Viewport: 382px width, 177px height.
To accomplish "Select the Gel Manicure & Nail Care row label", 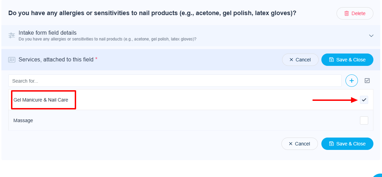I will click(x=41, y=100).
